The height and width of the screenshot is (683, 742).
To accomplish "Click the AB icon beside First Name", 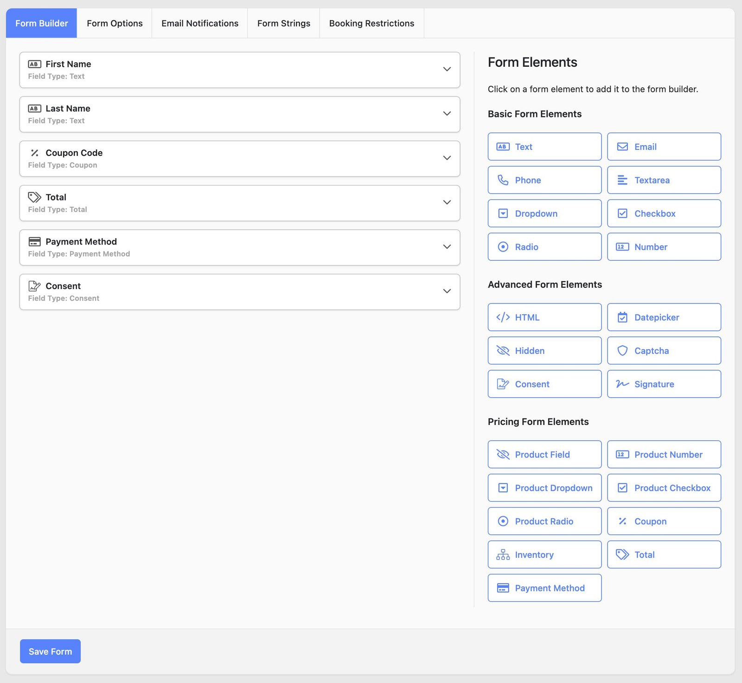I will [34, 64].
